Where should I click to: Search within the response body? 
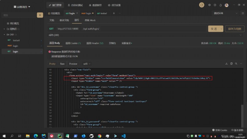[236, 64]
